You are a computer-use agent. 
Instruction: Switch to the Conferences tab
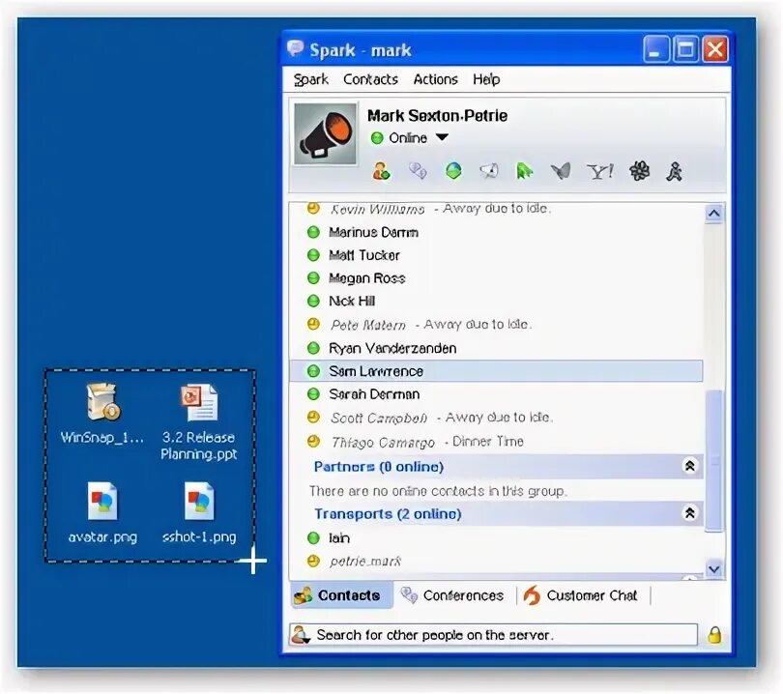pyautogui.click(x=452, y=595)
